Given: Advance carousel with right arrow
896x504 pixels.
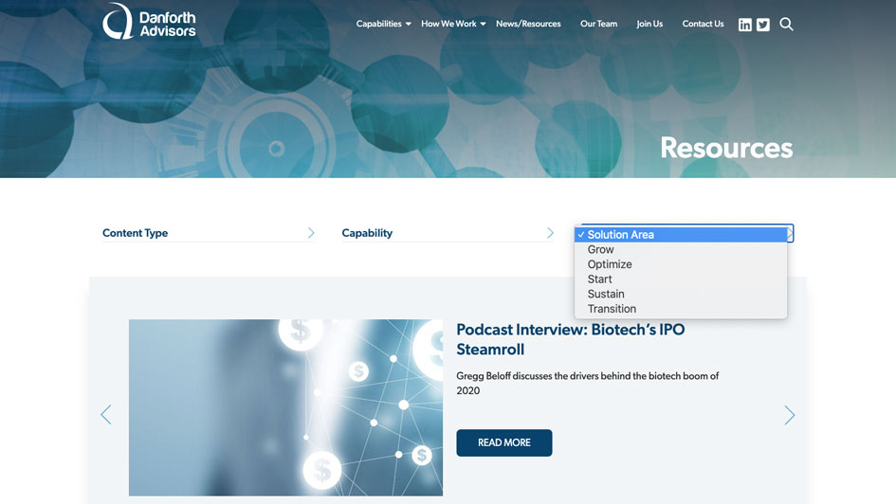Looking at the screenshot, I should 789,415.
